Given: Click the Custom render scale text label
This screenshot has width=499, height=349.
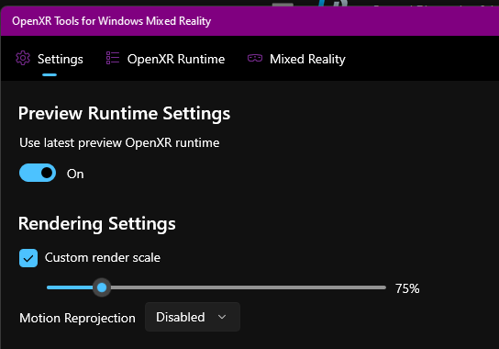Looking at the screenshot, I should tap(103, 257).
